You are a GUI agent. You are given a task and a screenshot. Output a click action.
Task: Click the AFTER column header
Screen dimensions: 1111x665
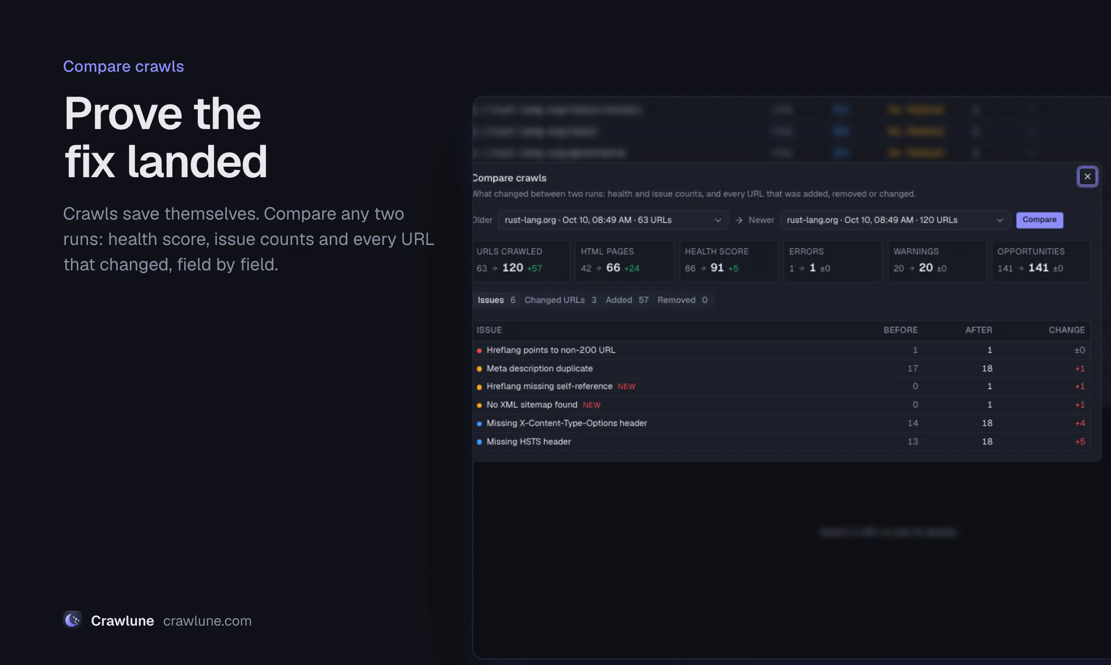coord(978,330)
